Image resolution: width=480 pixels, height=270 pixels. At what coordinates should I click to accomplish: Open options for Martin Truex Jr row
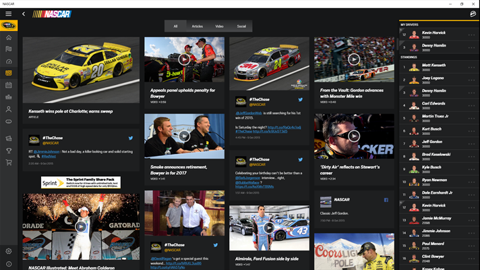pyautogui.click(x=471, y=119)
